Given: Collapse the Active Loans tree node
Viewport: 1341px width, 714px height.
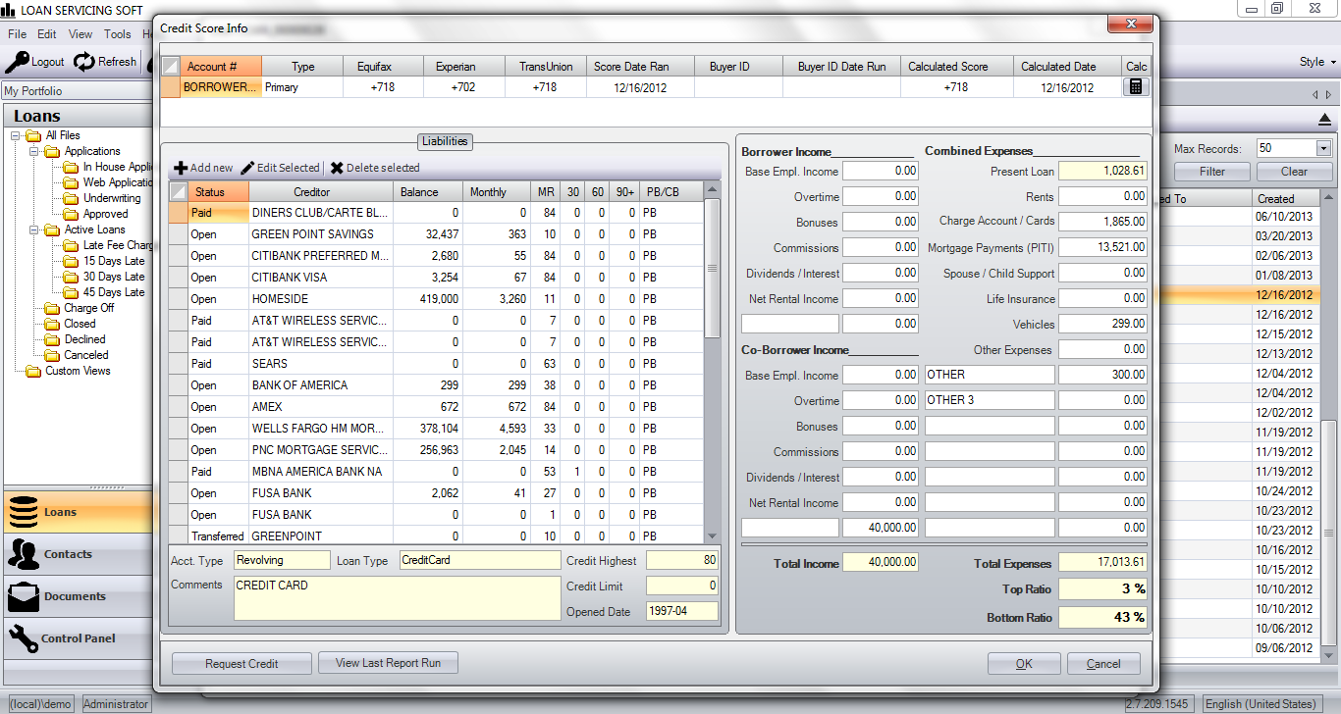Looking at the screenshot, I should pyautogui.click(x=32, y=230).
